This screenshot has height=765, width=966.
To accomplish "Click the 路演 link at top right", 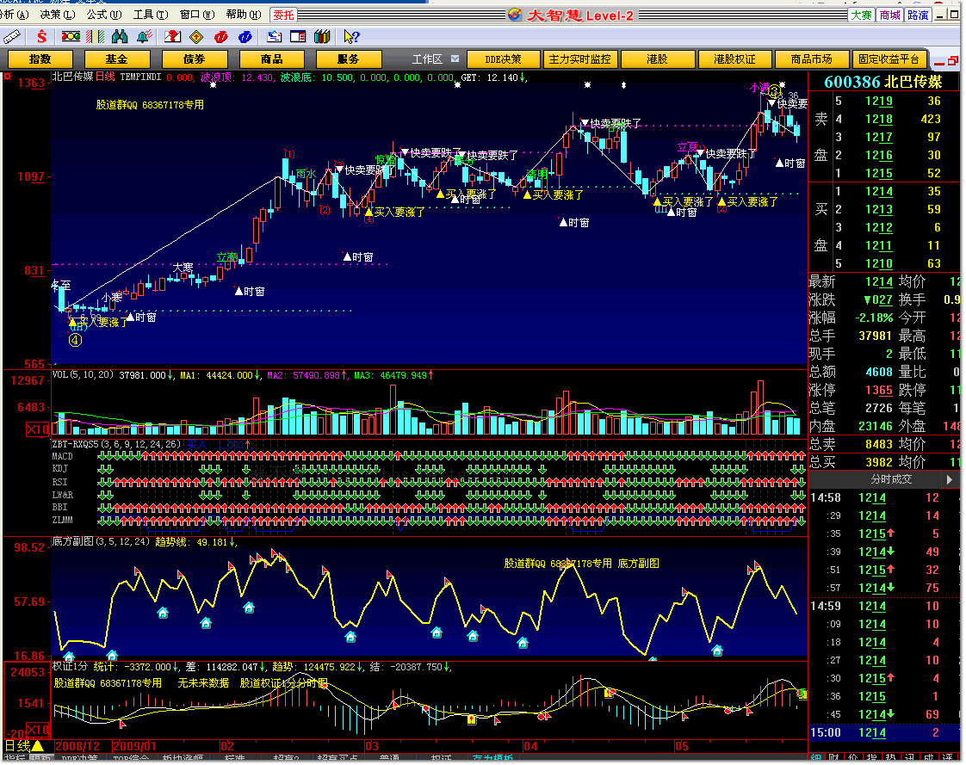I will (918, 15).
